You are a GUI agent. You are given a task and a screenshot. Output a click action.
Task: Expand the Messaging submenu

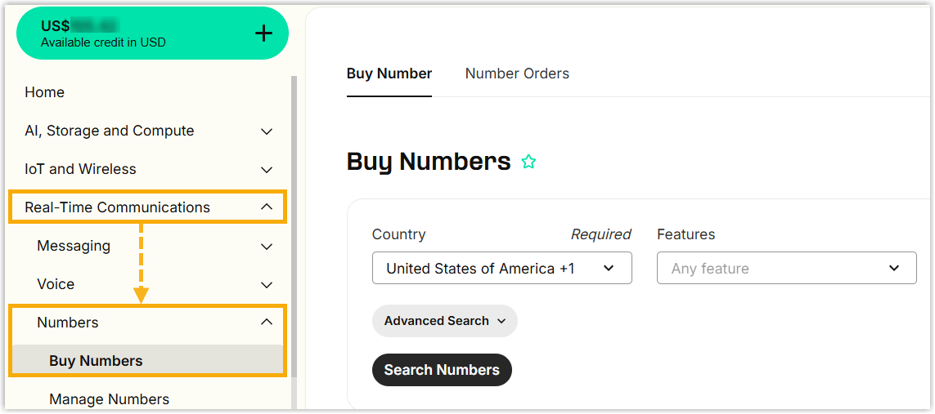pyautogui.click(x=267, y=246)
